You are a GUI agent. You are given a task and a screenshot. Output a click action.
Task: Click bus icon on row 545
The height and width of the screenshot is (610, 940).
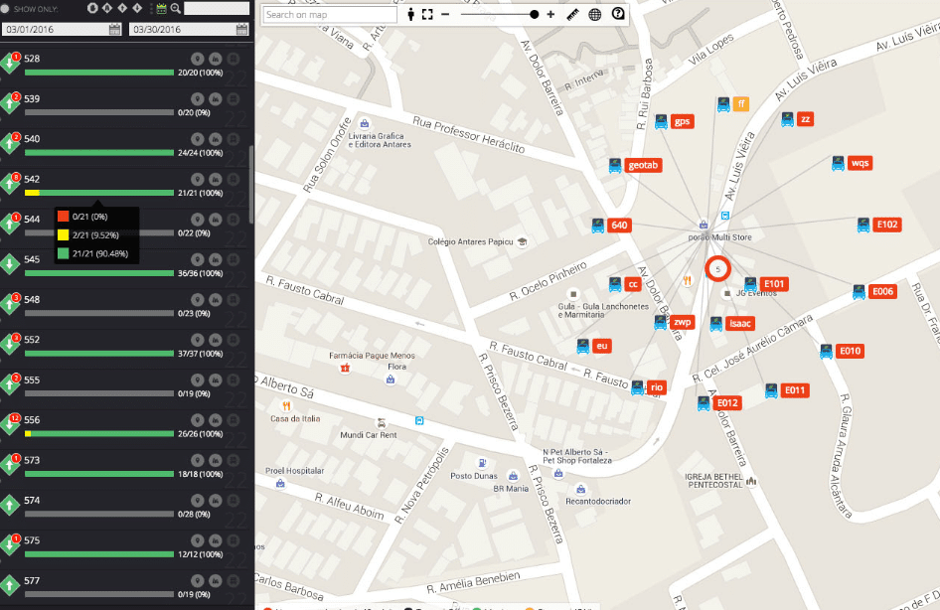coord(234,259)
